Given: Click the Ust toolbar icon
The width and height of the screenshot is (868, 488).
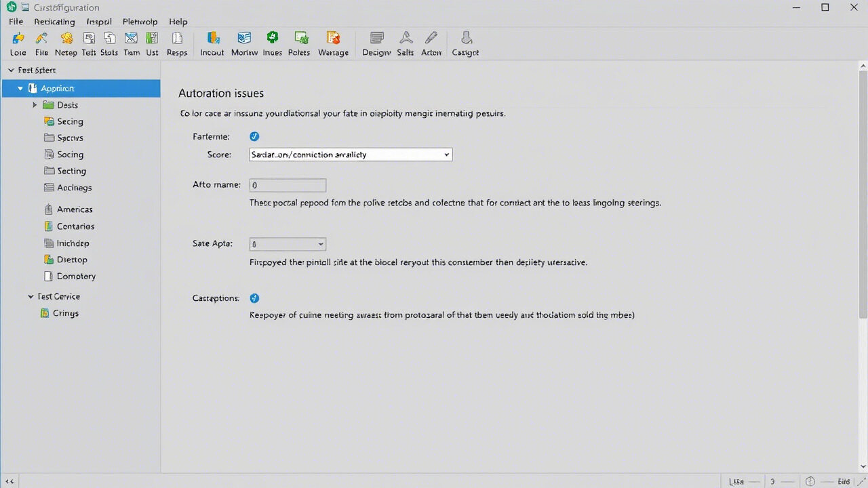Looking at the screenshot, I should (x=152, y=39).
